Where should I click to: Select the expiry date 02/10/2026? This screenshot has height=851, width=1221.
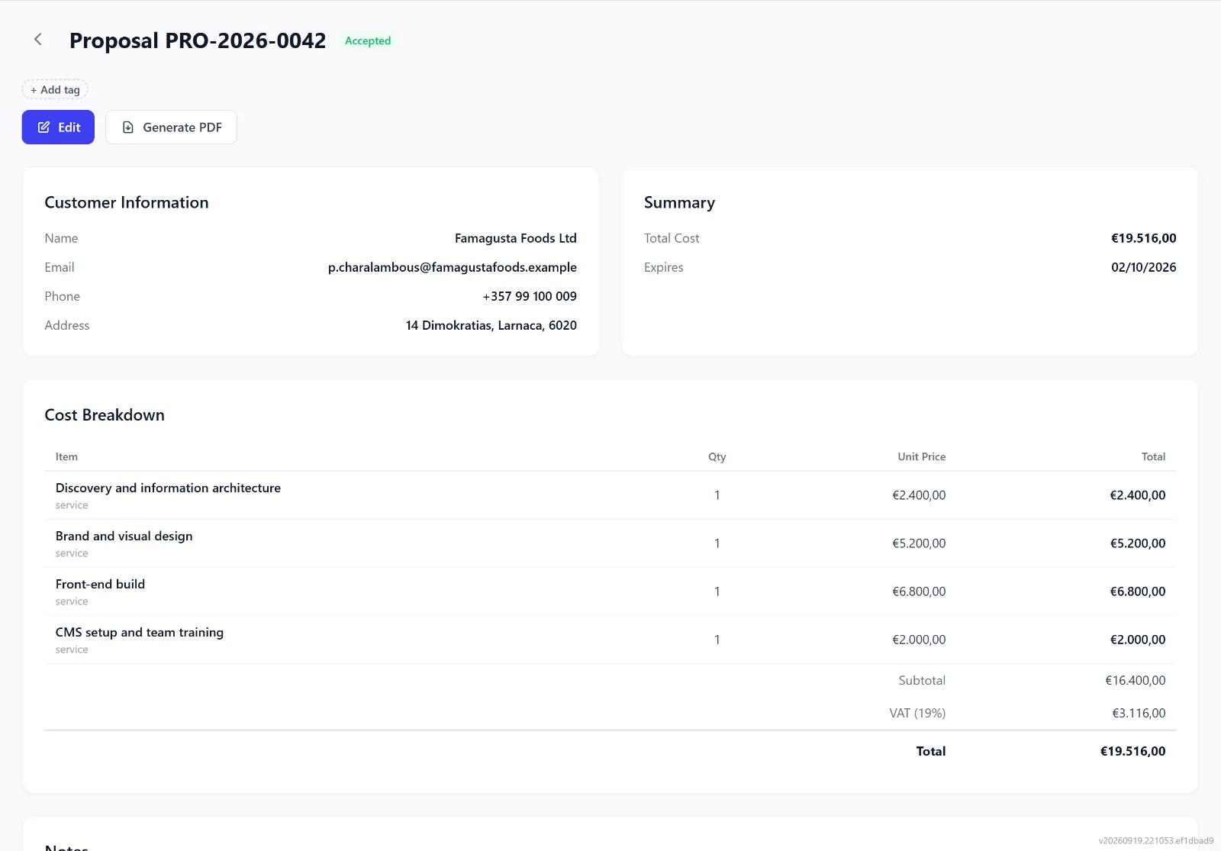[1143, 267]
